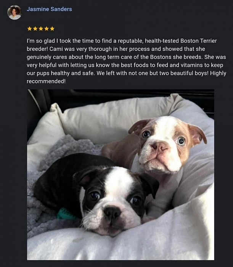
Task: Select the first rating star
Action: 30,29
